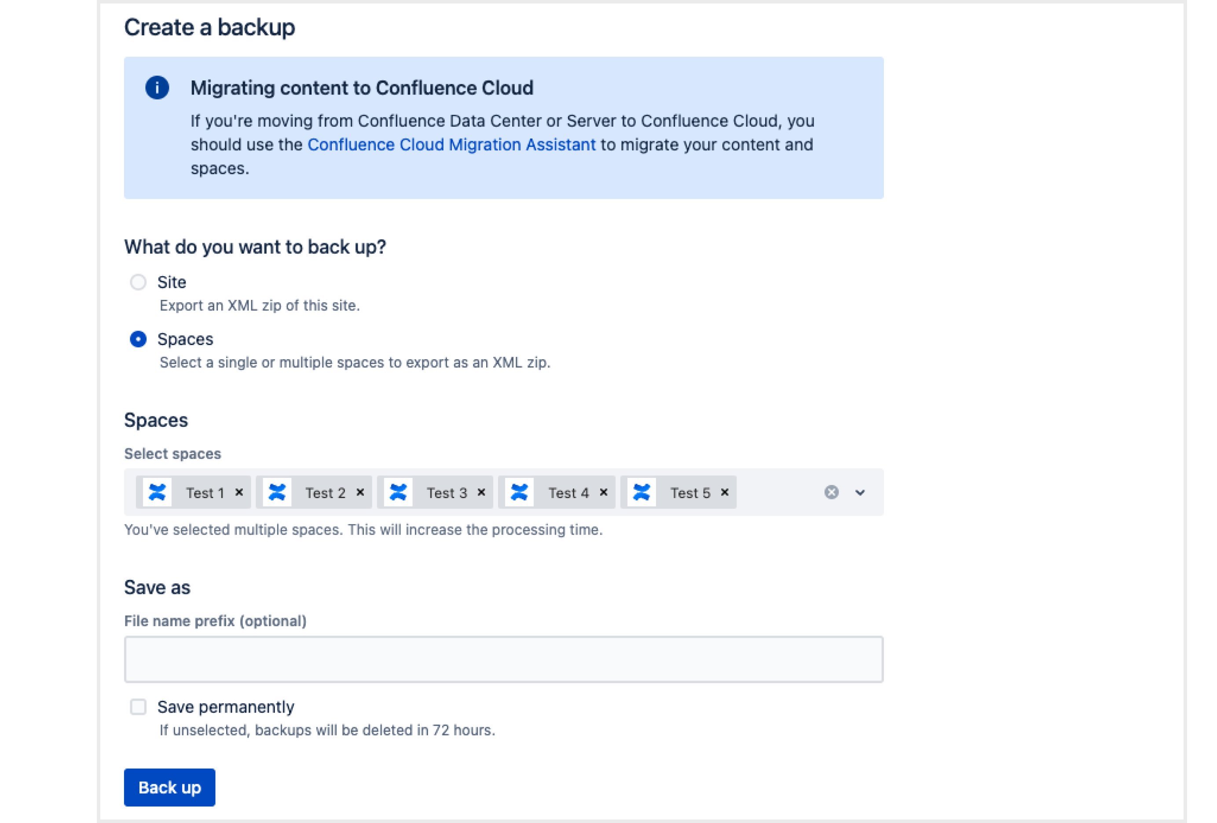Click the Confluence icon on Test 1 tag

coord(157,493)
